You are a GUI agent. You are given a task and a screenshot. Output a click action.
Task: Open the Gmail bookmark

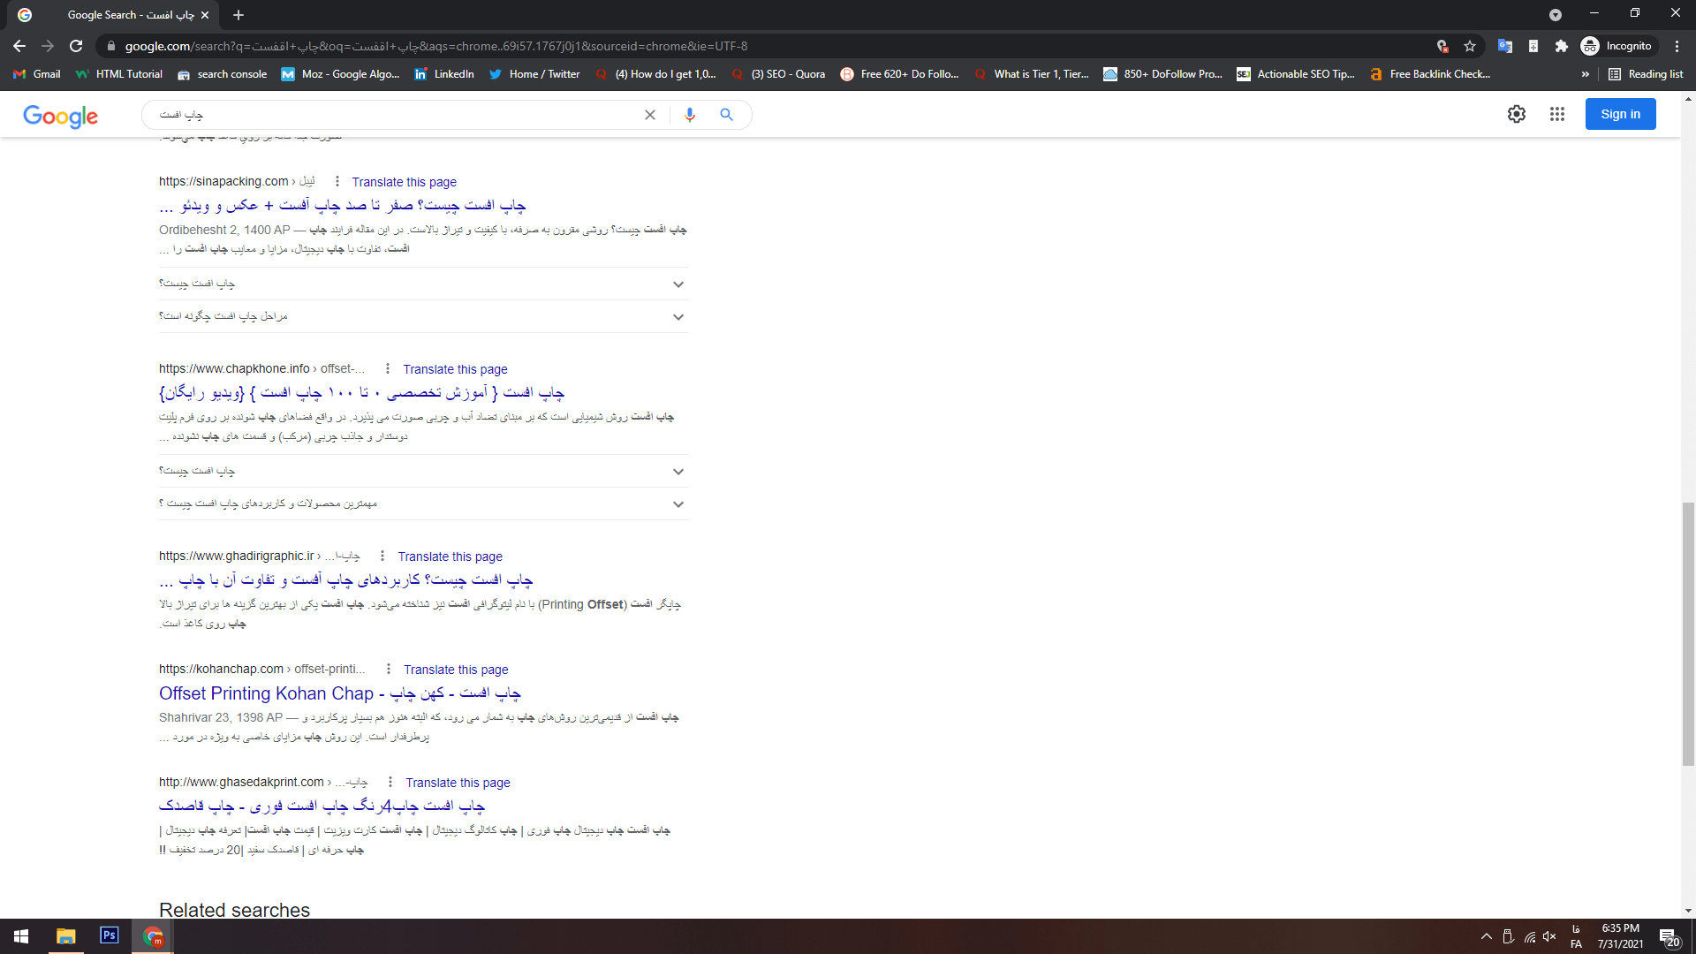[x=37, y=74]
